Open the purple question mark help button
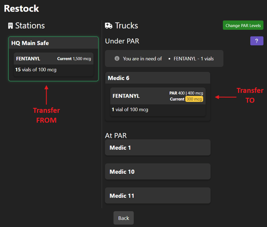This screenshot has height=227, width=267. coord(257,41)
